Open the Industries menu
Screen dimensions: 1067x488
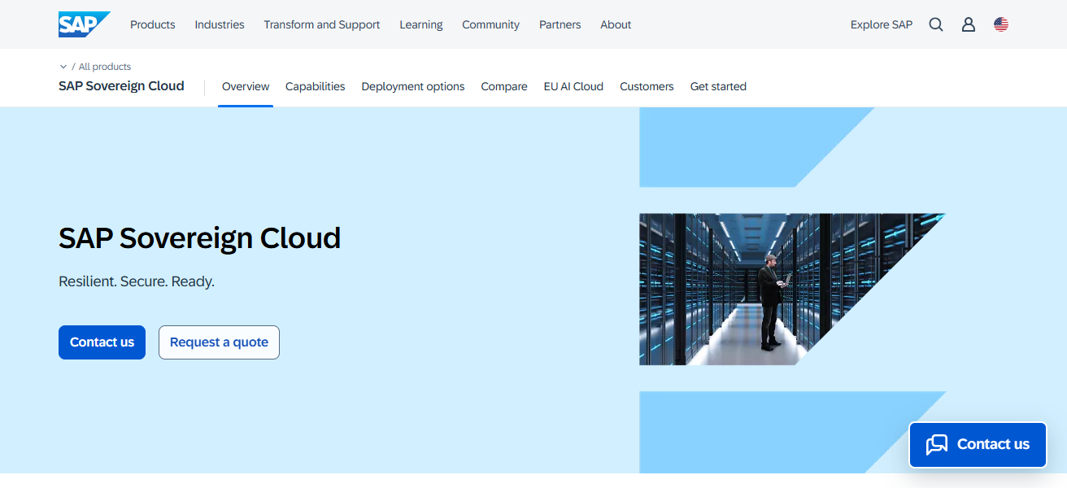pos(219,24)
